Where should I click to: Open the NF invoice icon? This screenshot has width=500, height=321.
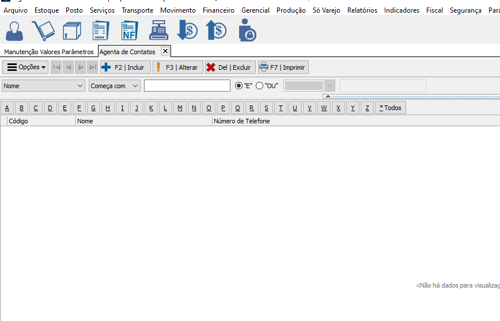pyautogui.click(x=129, y=30)
